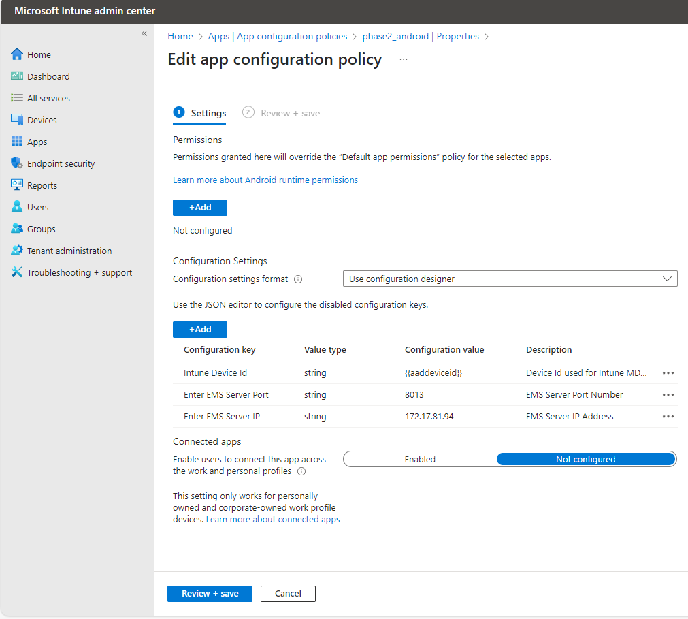Set Connected apps toggle to Enabled

(x=420, y=460)
